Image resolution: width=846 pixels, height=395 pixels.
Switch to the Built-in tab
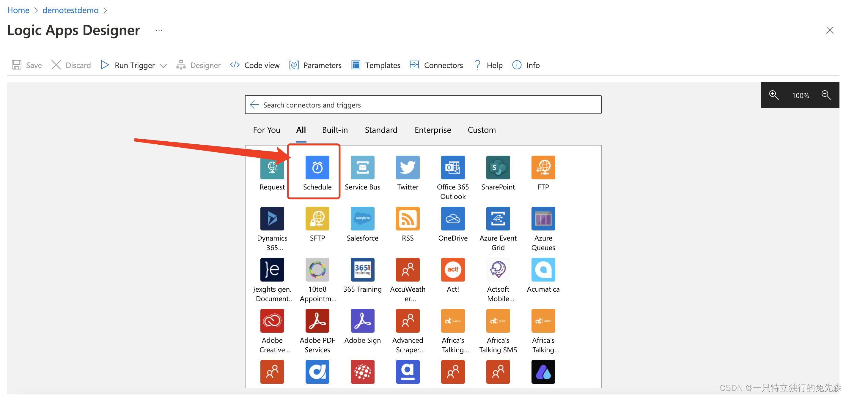click(x=334, y=130)
